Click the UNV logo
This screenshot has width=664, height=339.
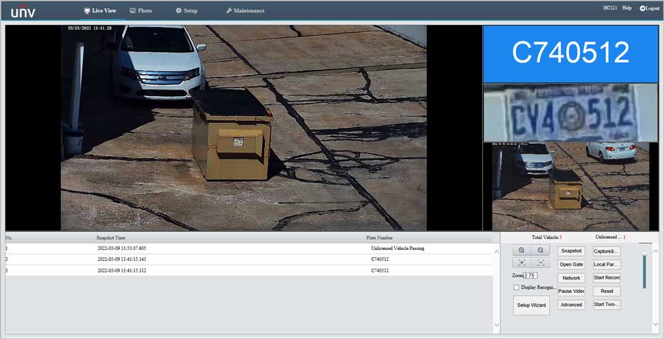click(23, 11)
